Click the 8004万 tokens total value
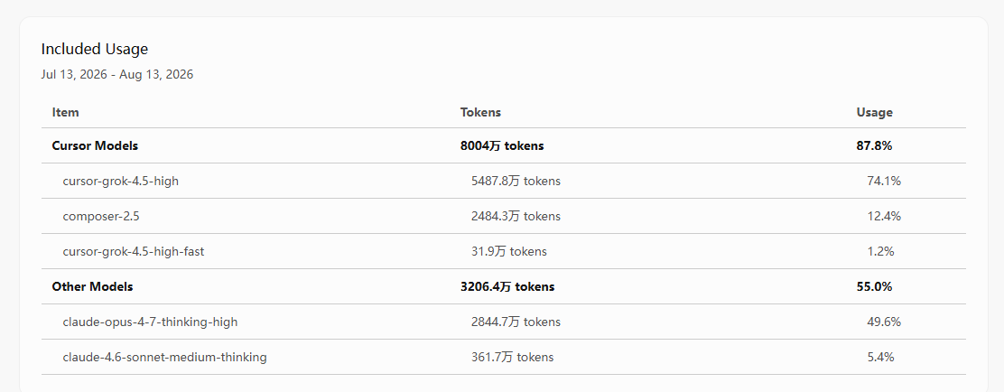This screenshot has width=1004, height=392. tap(502, 146)
